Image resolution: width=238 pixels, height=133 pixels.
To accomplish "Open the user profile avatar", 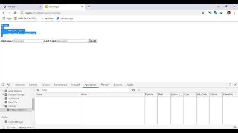I will pyautogui.click(x=229, y=13).
